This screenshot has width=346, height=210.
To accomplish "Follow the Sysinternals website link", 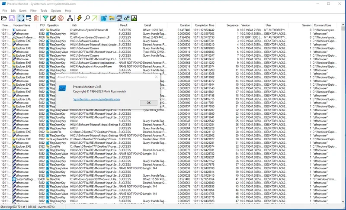I will tap(96, 99).
